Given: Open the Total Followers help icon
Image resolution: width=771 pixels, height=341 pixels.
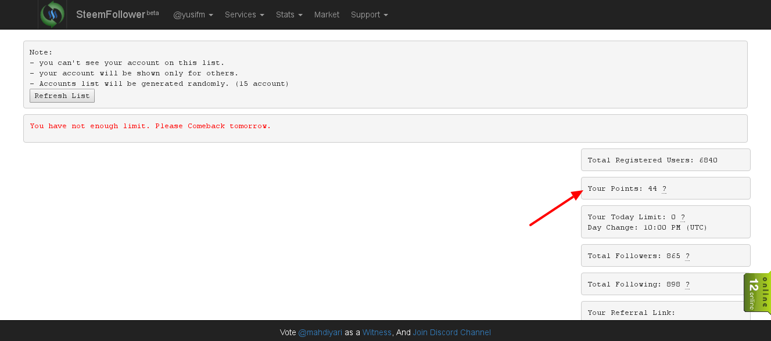Looking at the screenshot, I should tap(687, 256).
